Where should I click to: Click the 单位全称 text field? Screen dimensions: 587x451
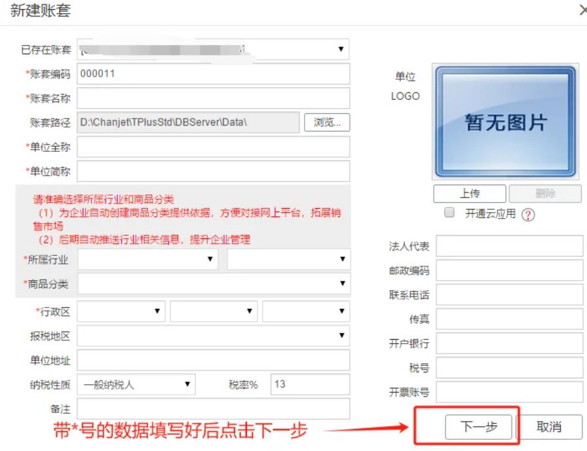pyautogui.click(x=213, y=147)
